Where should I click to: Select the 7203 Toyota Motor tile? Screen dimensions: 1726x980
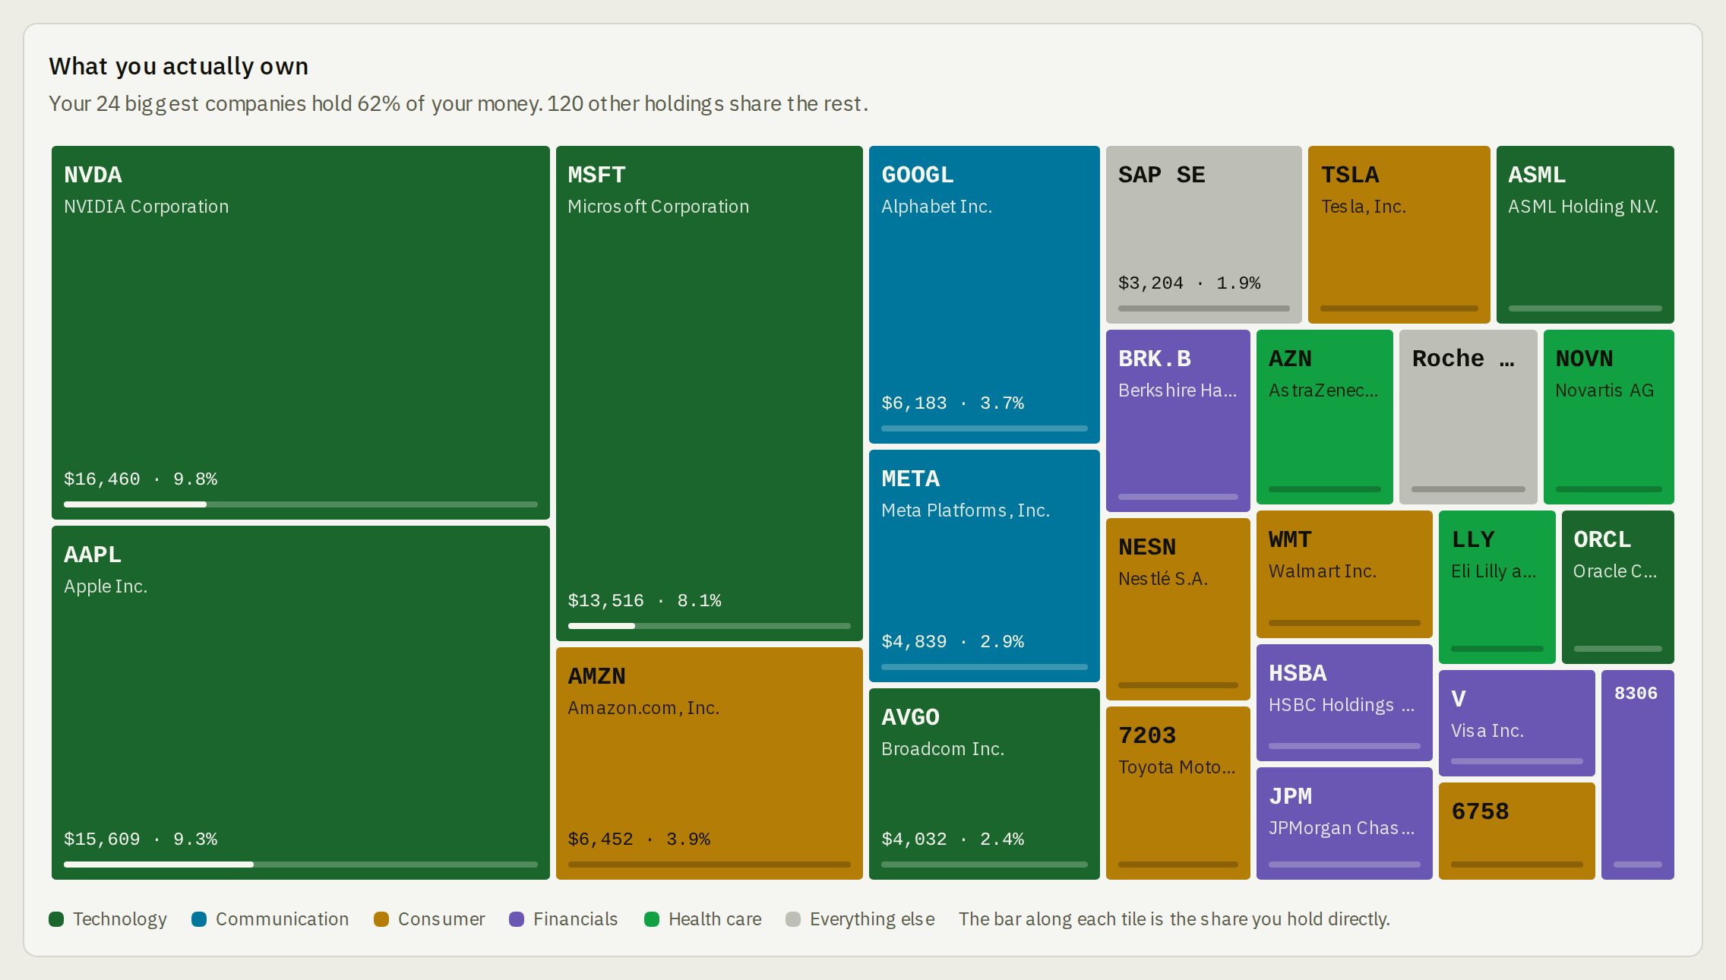point(1178,793)
